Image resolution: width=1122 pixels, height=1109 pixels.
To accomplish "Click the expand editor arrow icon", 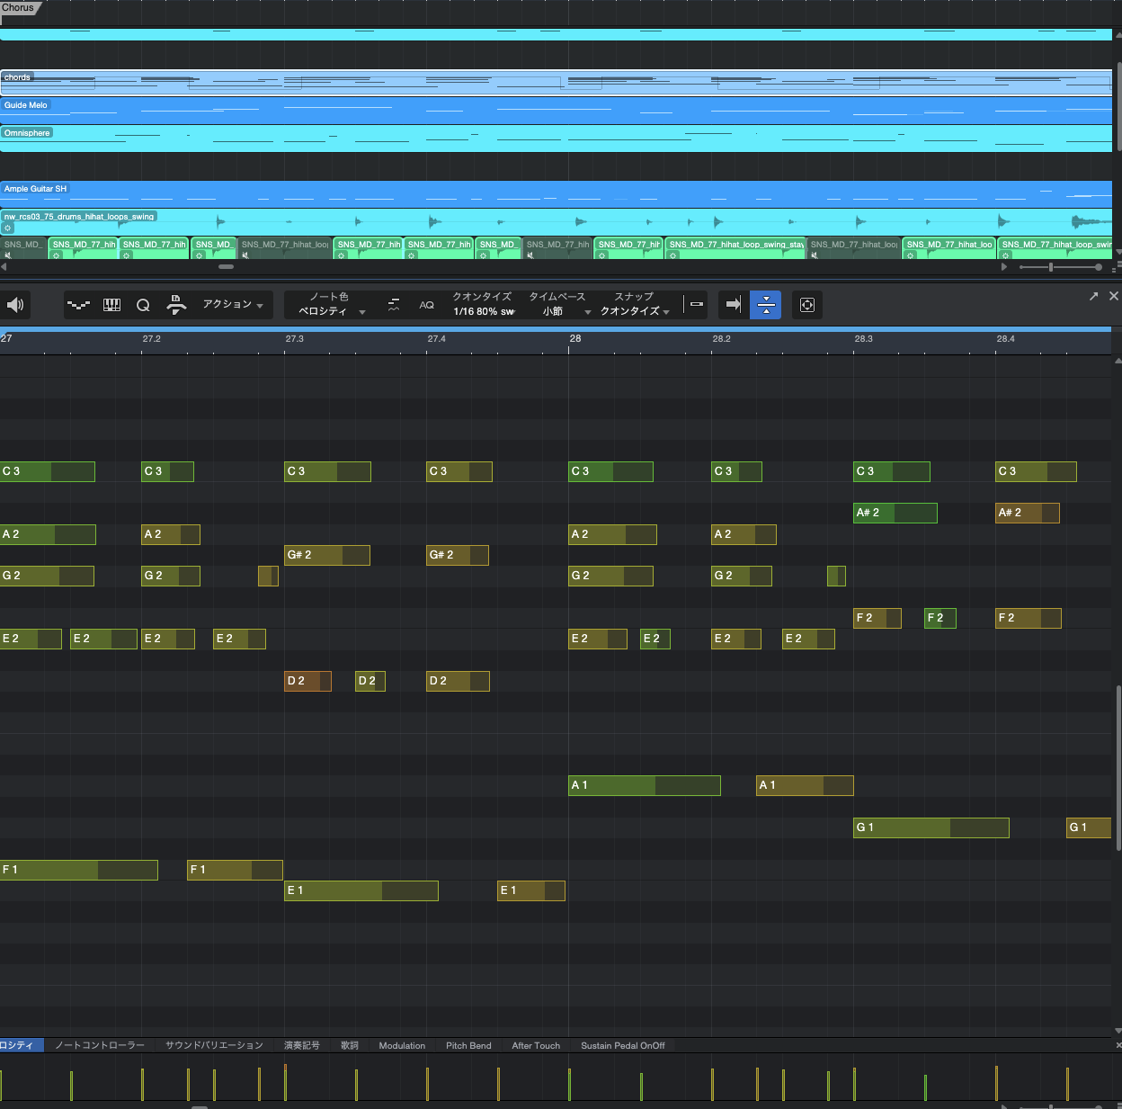I will tap(1093, 296).
